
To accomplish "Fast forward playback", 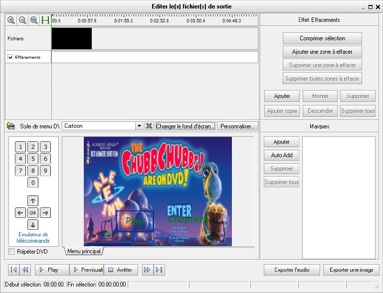I will [147, 270].
